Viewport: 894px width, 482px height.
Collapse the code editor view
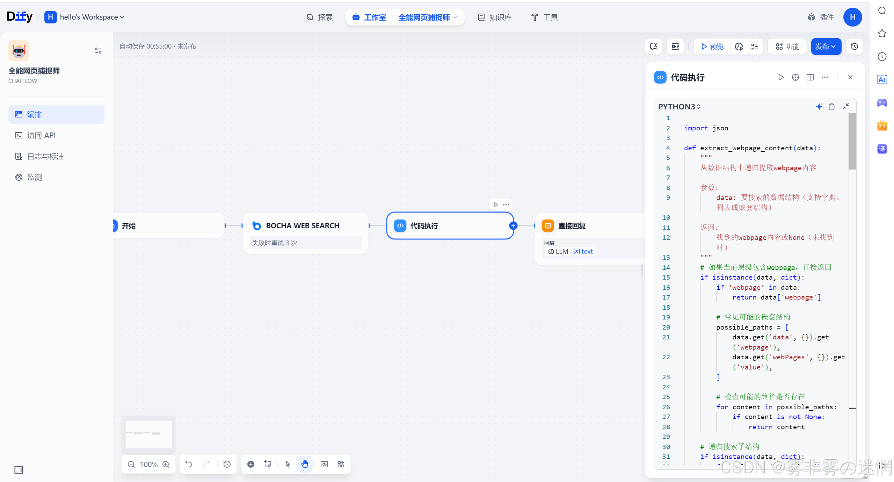[846, 107]
